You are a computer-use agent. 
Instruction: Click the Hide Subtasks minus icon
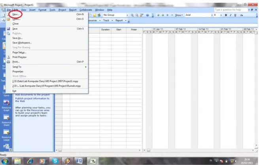click(x=172, y=15)
